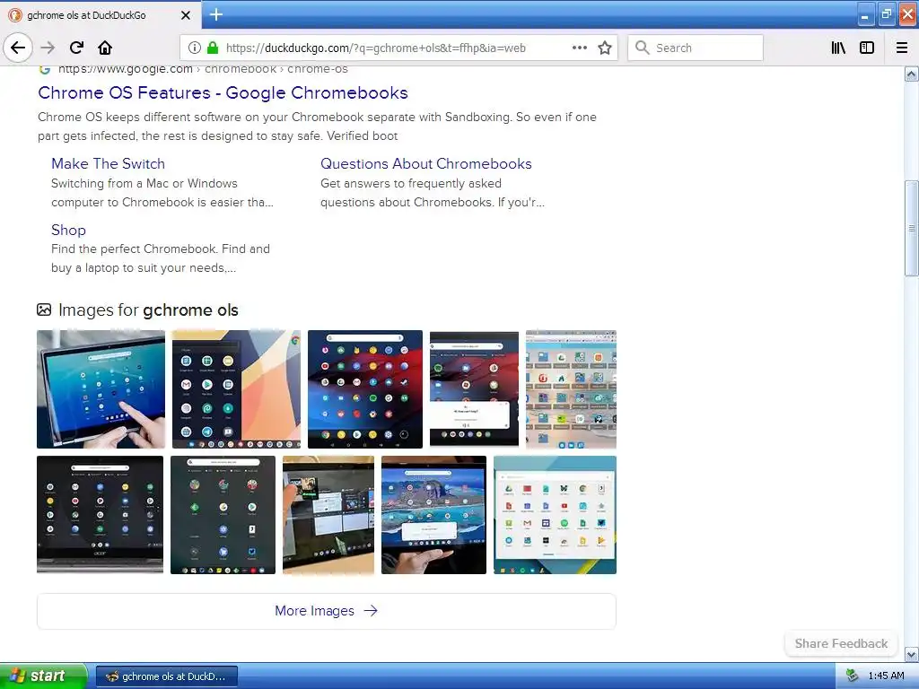Open thumbnail of white app launcher window
Image resolution: width=919 pixels, height=689 pixels.
[555, 514]
